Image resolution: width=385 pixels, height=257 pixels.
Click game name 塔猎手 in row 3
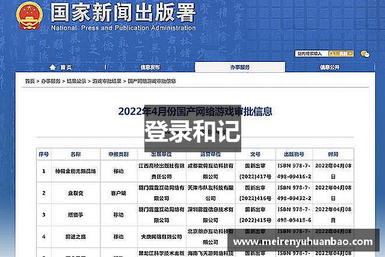click(76, 215)
